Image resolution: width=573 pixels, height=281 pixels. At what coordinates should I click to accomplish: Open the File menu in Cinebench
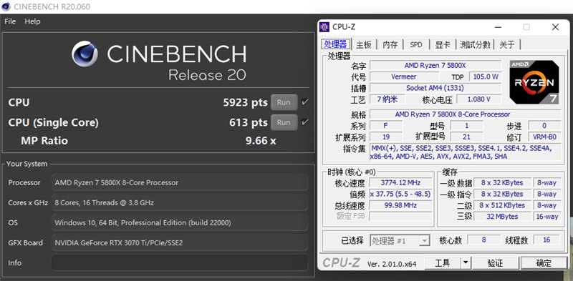(x=10, y=21)
